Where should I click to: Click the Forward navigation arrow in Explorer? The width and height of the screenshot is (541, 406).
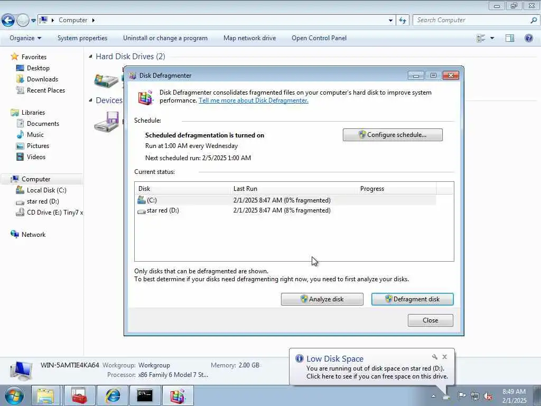coord(23,21)
